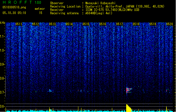Click the 0.9 kHz axis tick label

2,64
